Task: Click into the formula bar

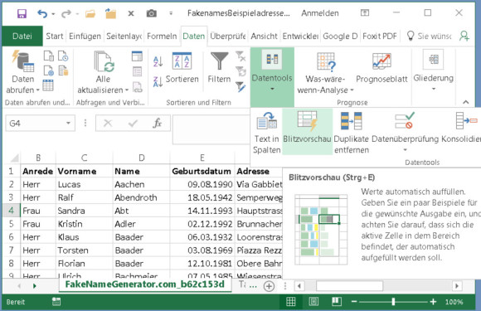Action: pyautogui.click(x=211, y=129)
